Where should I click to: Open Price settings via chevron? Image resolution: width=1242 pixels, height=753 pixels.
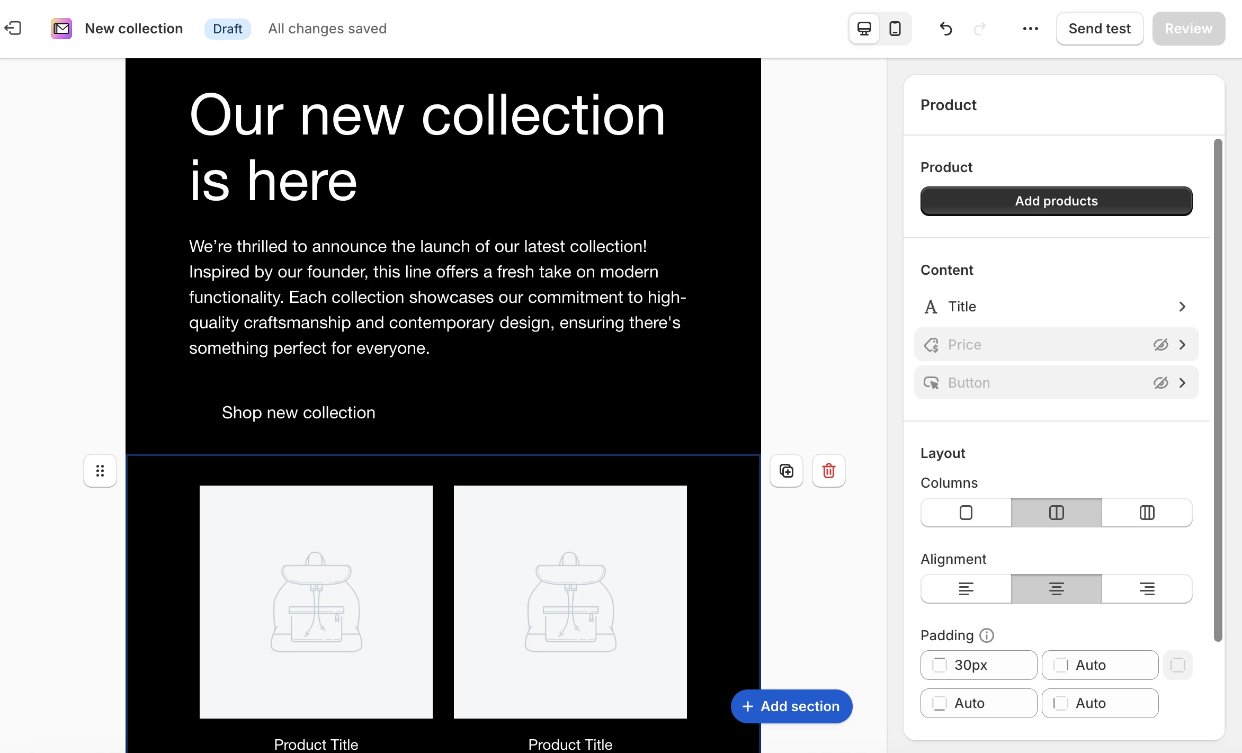pos(1182,345)
